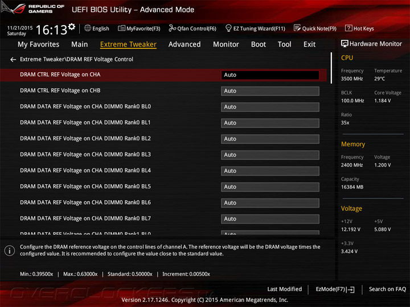Go to Monitor tab
This screenshot has height=307, width=410.
(x=226, y=44)
